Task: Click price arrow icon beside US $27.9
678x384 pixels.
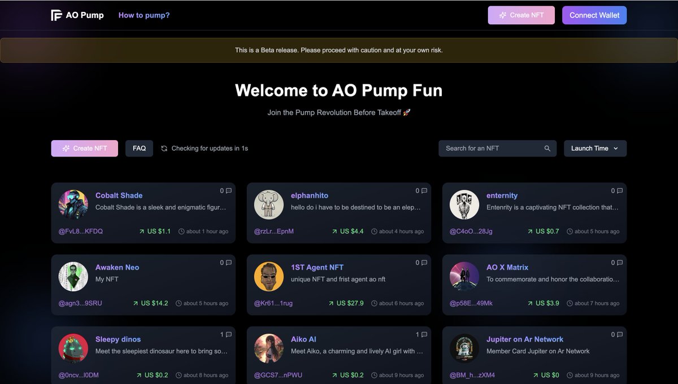Action: 331,303
